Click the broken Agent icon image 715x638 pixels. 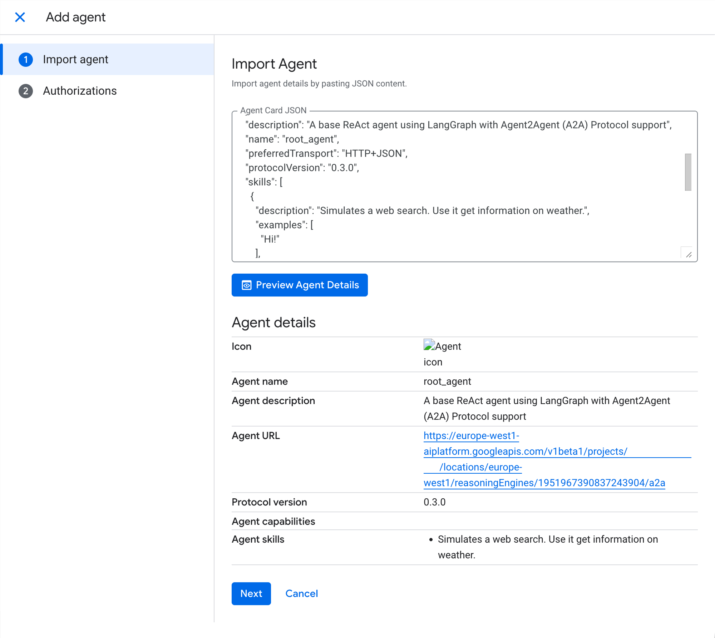(429, 345)
